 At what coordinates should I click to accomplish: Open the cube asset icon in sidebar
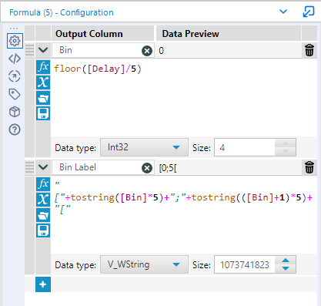[15, 112]
